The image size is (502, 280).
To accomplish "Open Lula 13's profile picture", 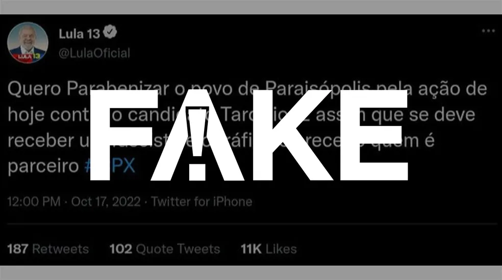I will 28,42.
